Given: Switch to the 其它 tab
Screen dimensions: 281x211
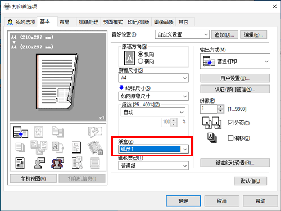Looking at the screenshot, I should (185, 22).
